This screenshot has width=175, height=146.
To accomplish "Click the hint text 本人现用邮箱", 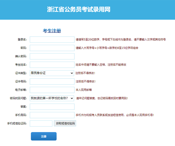I will (84, 90).
